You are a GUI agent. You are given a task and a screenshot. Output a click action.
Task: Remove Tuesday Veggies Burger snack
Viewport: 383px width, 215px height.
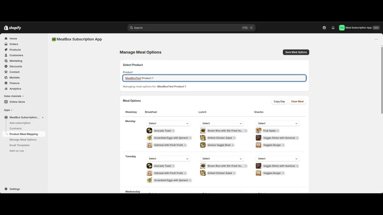click(x=283, y=173)
